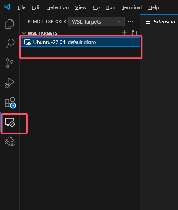178x210 pixels.
Task: Open the Extensions view
Action: click(10, 103)
